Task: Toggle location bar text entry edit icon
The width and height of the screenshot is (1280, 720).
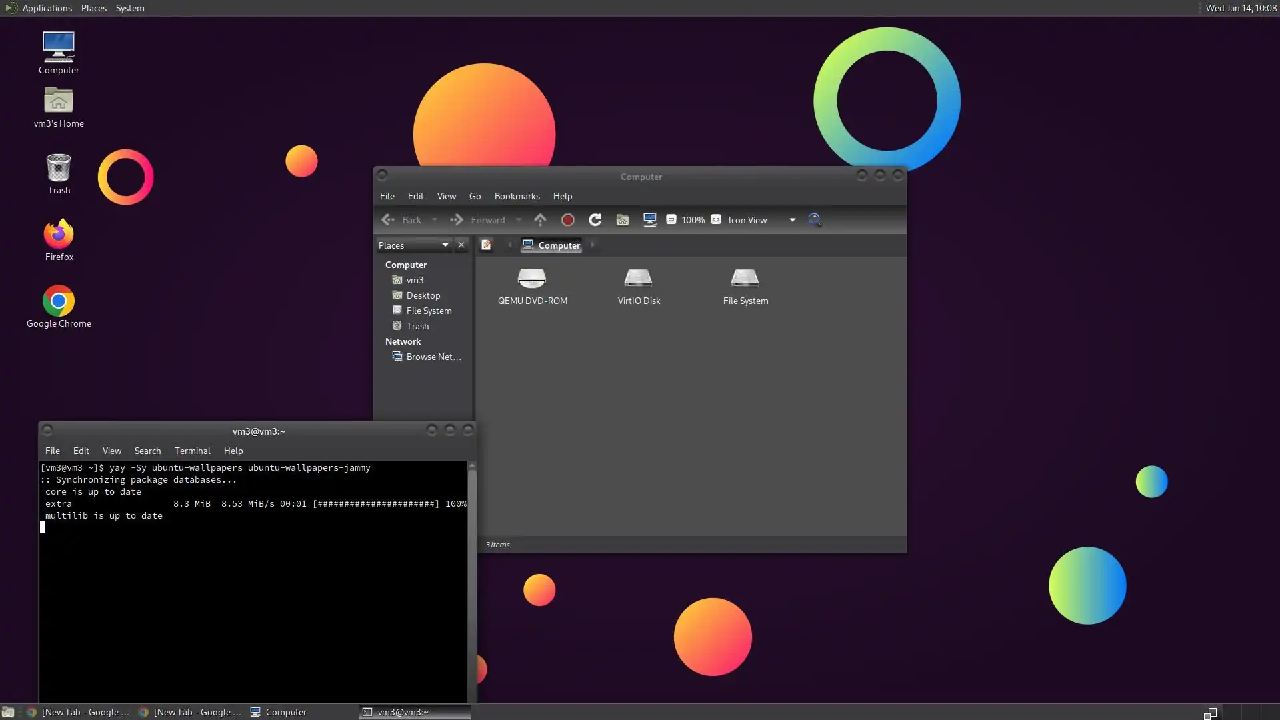Action: tap(487, 245)
